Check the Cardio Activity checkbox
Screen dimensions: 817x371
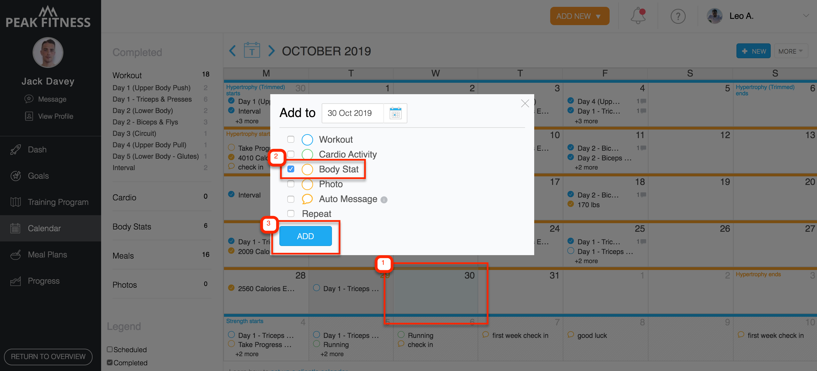pos(291,154)
